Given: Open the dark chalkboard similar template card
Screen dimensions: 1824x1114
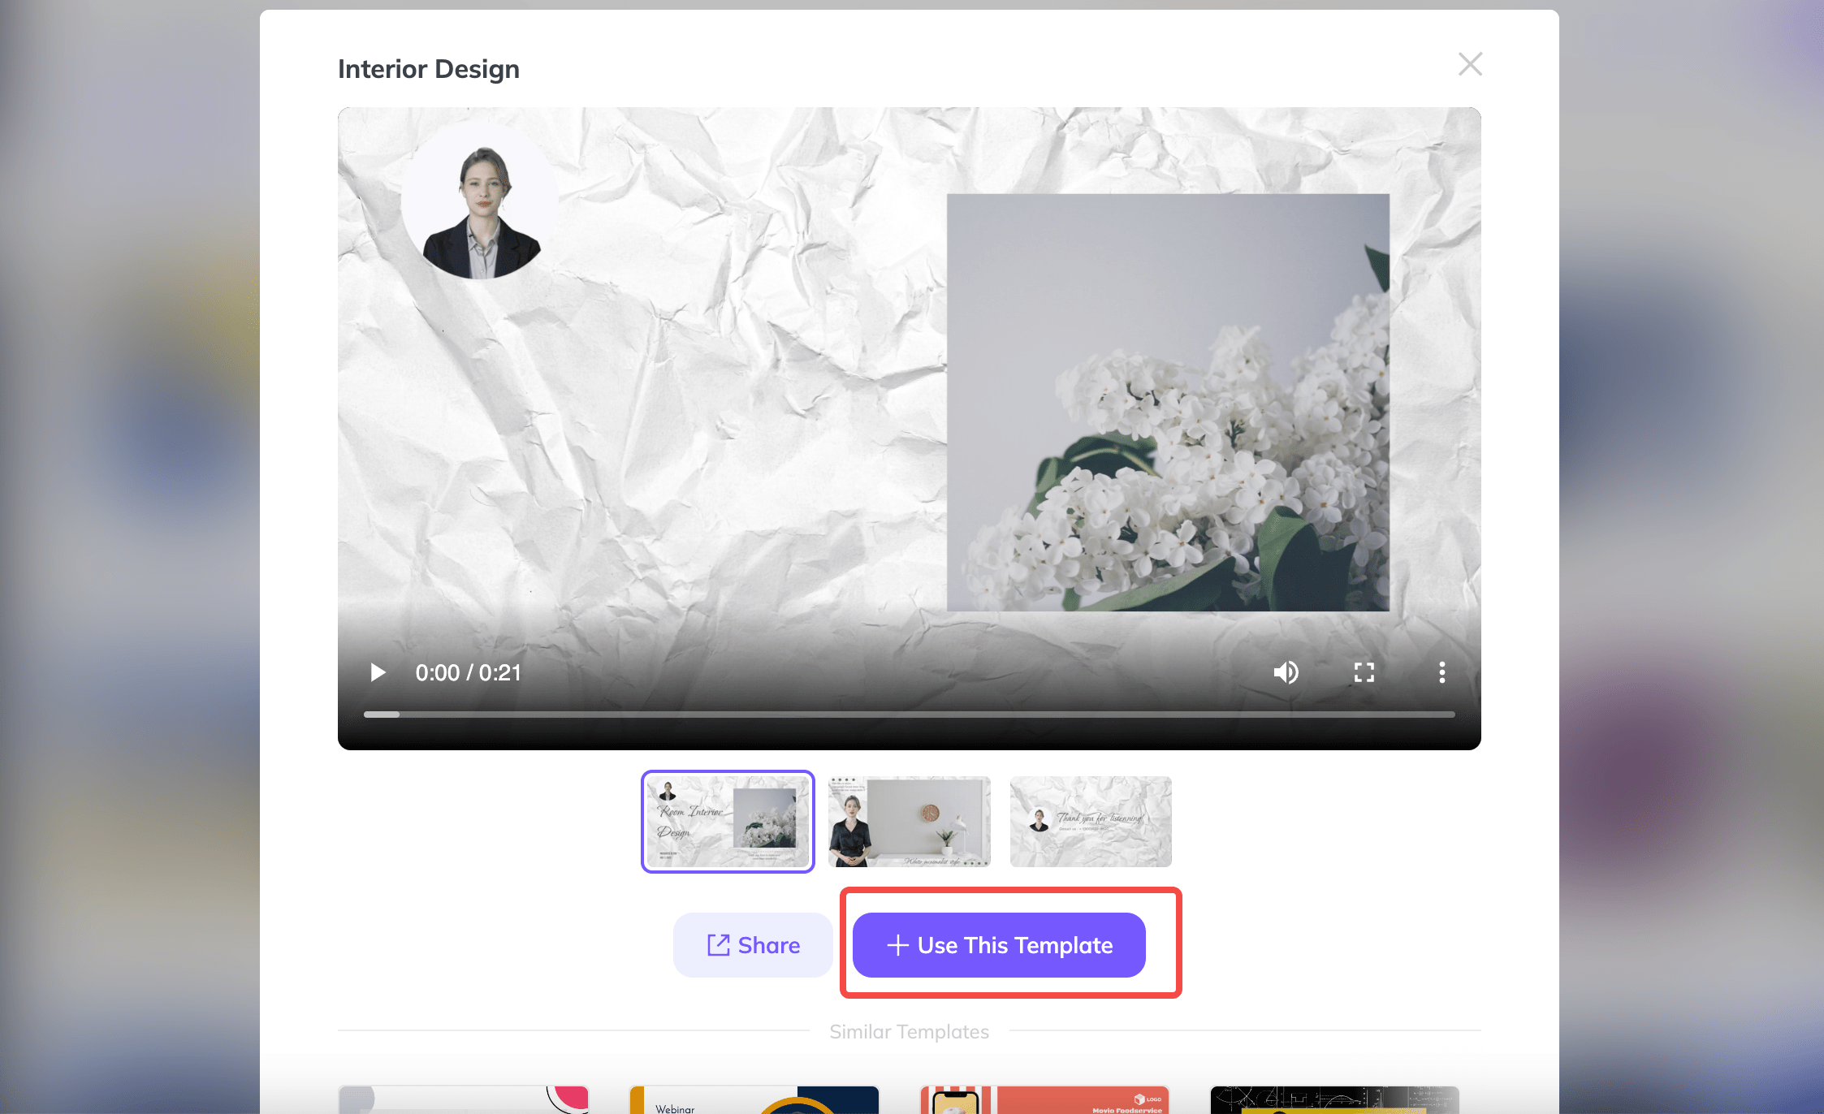Looking at the screenshot, I should point(1334,1099).
